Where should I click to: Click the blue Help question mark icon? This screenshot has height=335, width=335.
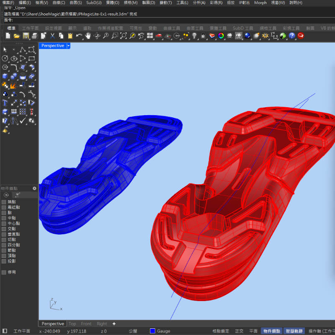pos(292,36)
